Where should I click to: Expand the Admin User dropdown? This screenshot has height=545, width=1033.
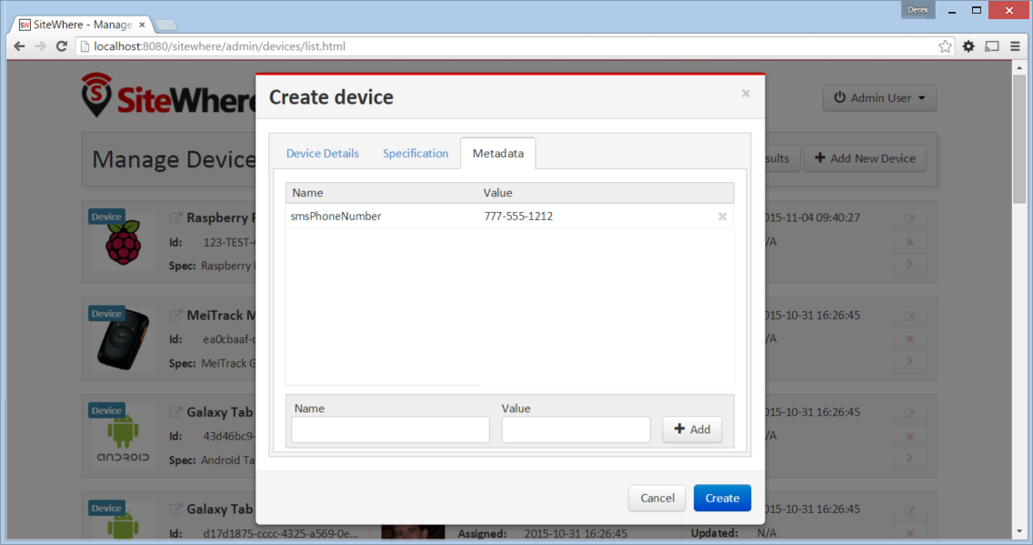[x=879, y=98]
